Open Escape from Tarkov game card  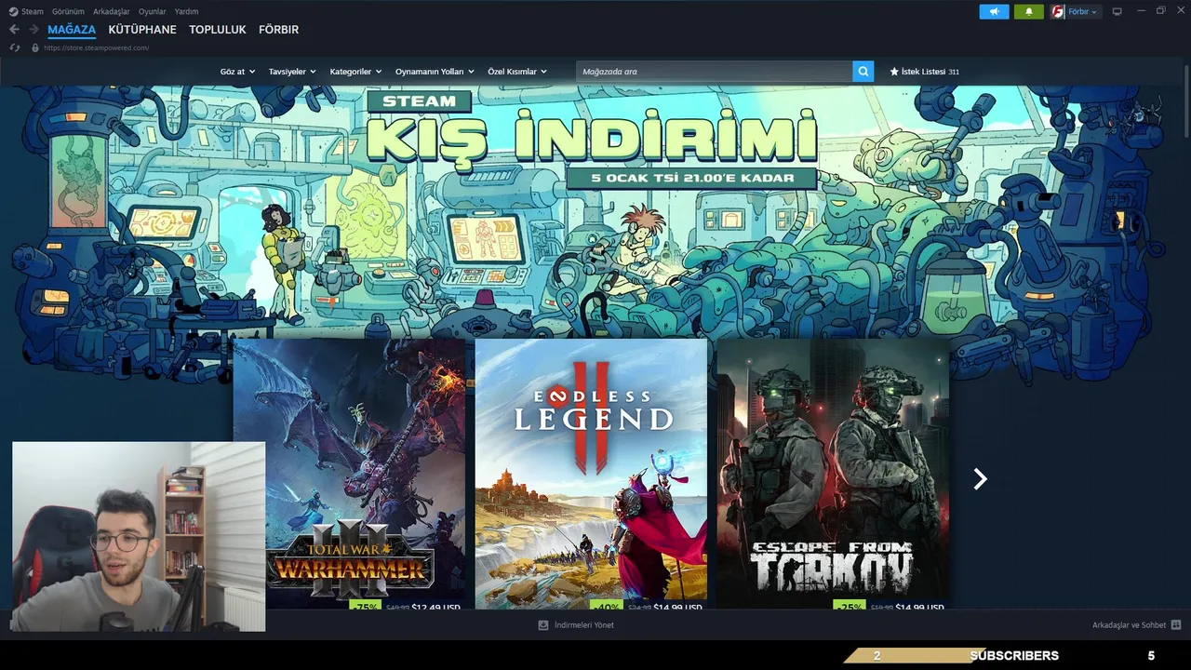[x=833, y=474]
